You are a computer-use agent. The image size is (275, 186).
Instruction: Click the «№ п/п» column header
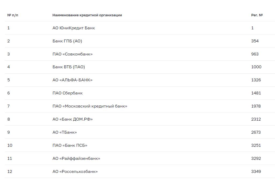coord(13,15)
